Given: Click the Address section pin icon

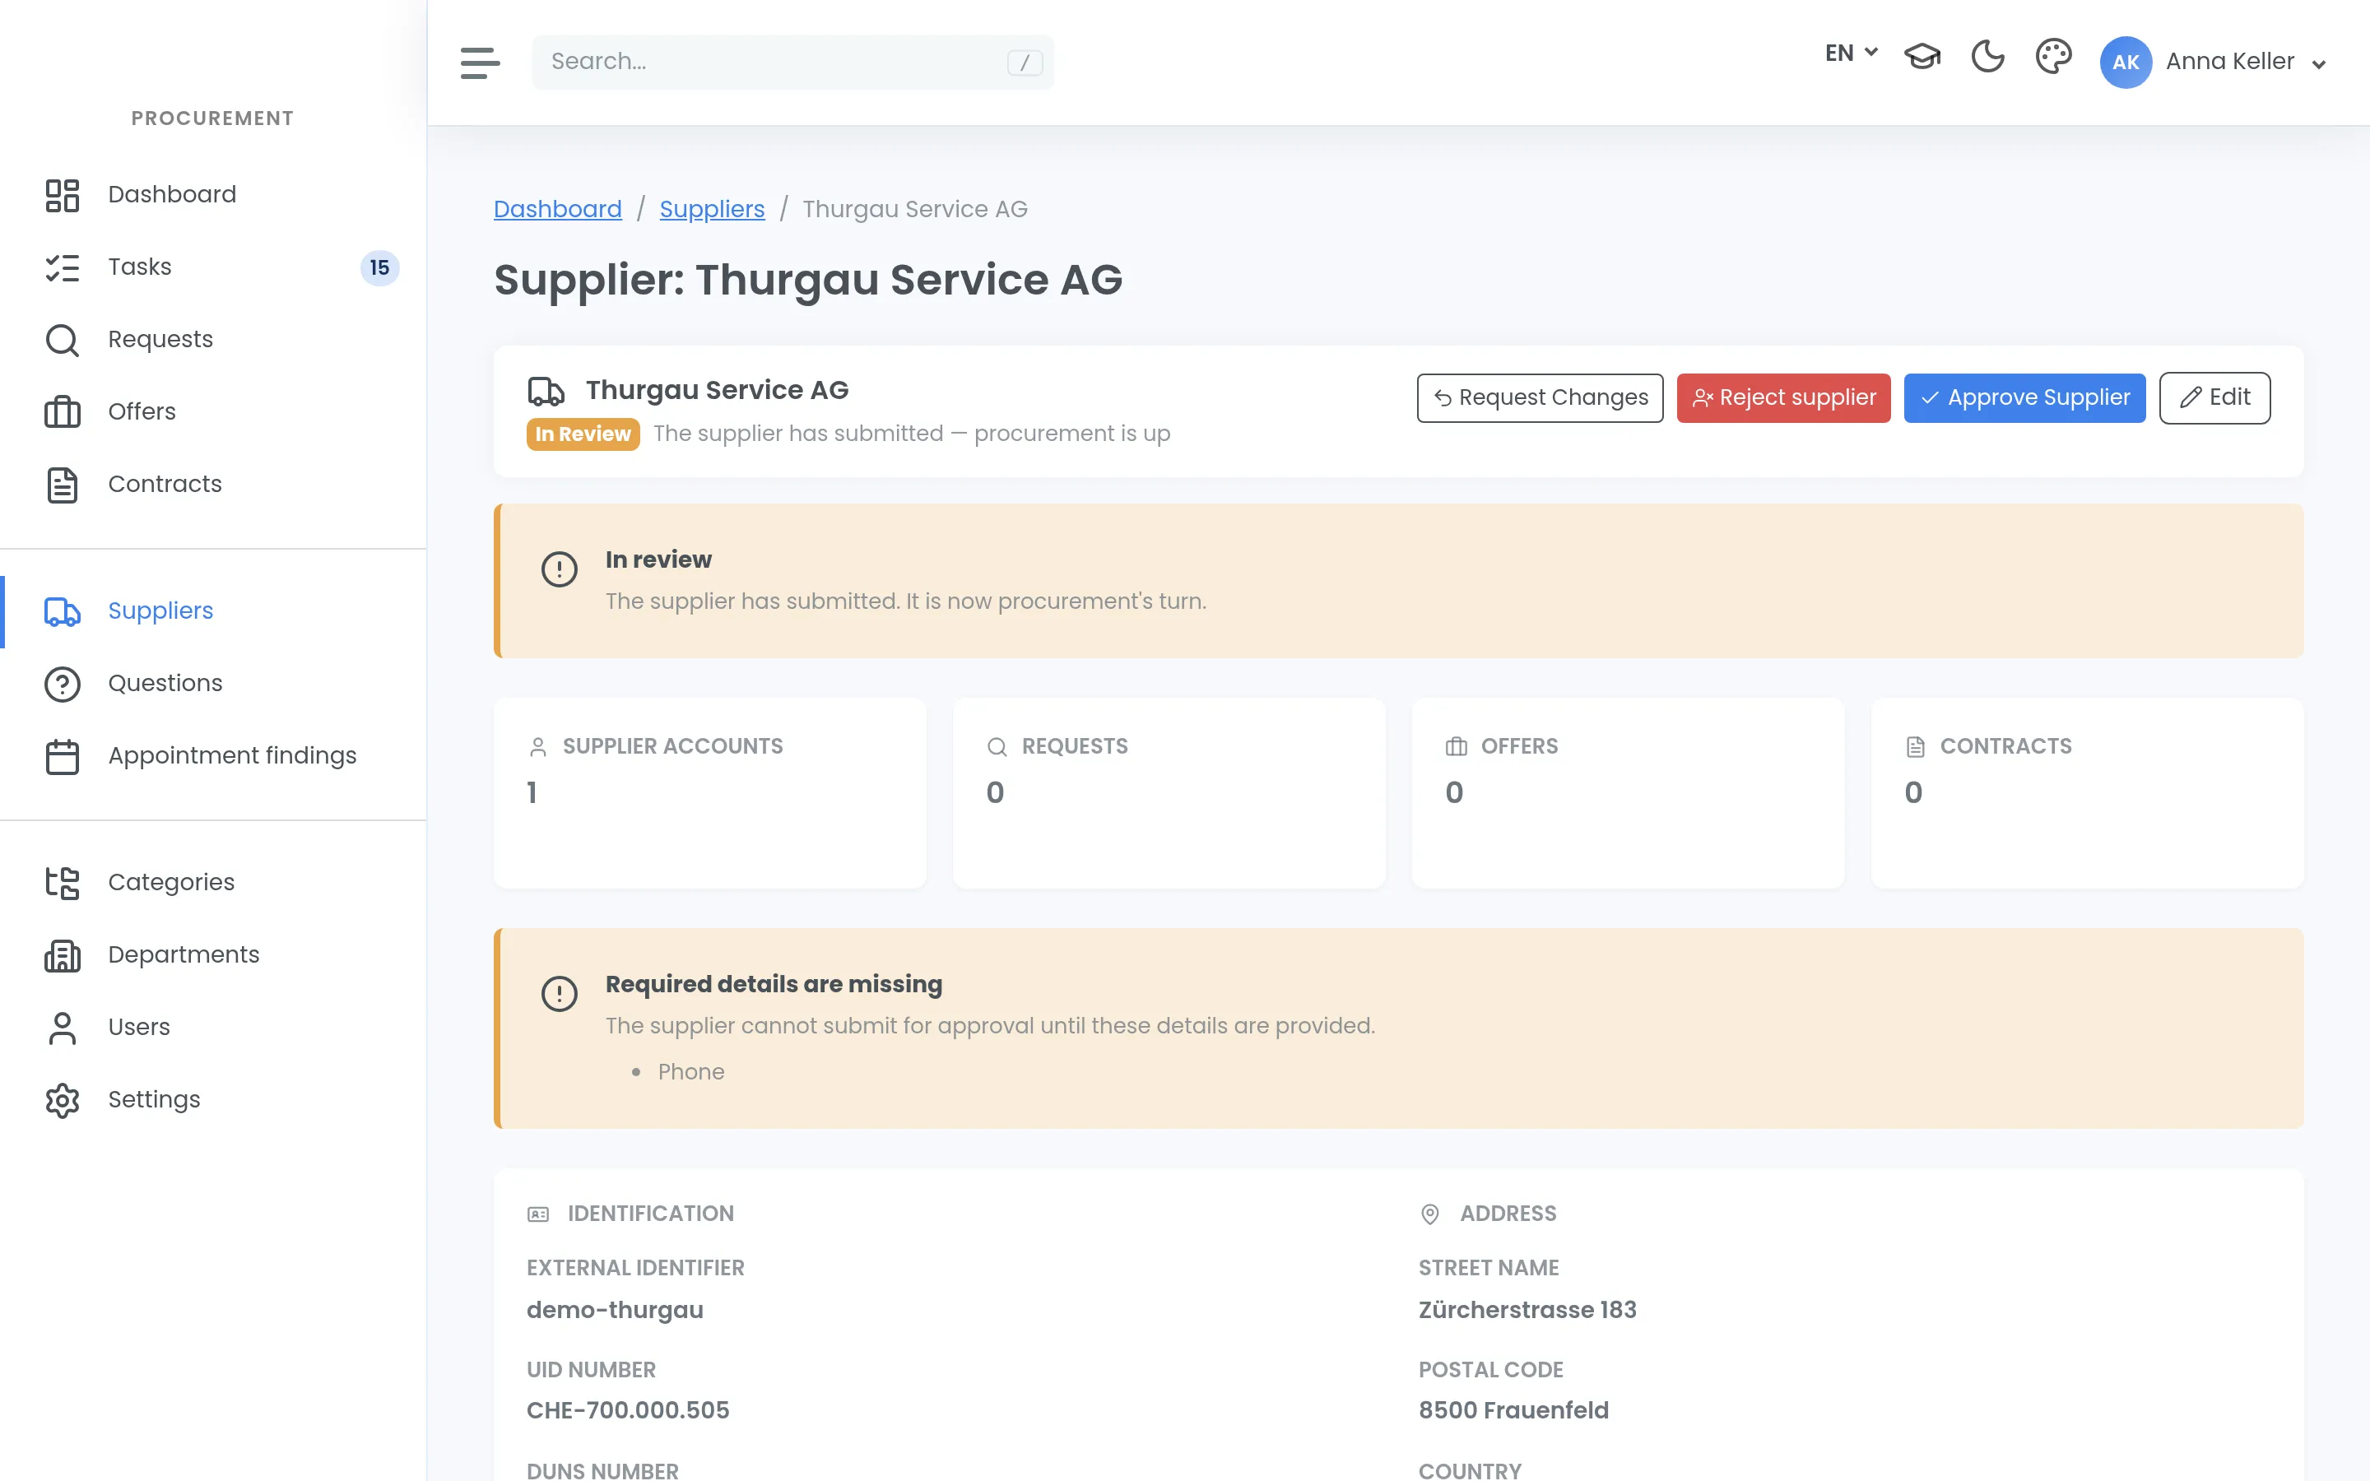Looking at the screenshot, I should click(1430, 1214).
